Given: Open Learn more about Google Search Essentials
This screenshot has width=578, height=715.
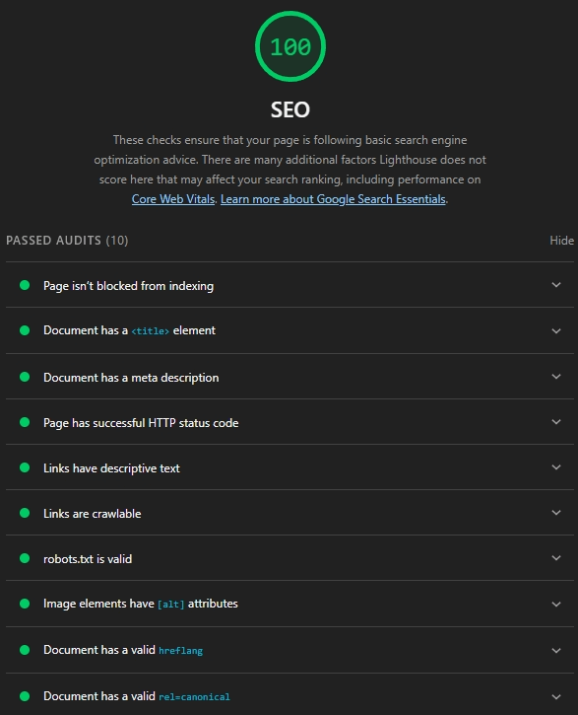Looking at the screenshot, I should tap(333, 199).
